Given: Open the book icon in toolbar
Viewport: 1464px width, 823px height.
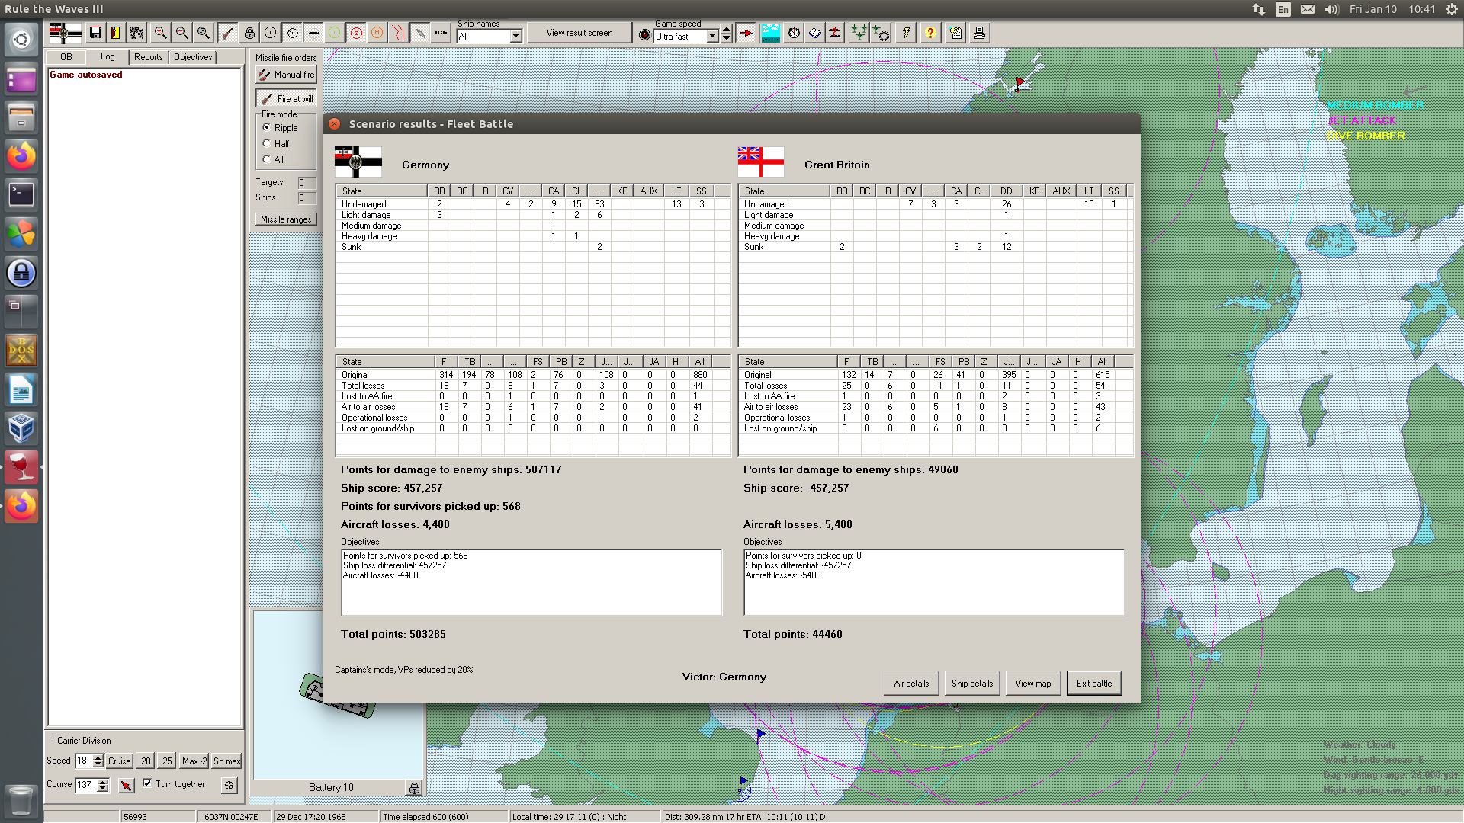Looking at the screenshot, I should point(814,33).
